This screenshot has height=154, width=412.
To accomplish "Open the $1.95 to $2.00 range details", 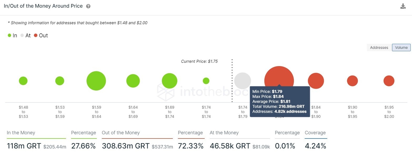I will click(x=389, y=80).
